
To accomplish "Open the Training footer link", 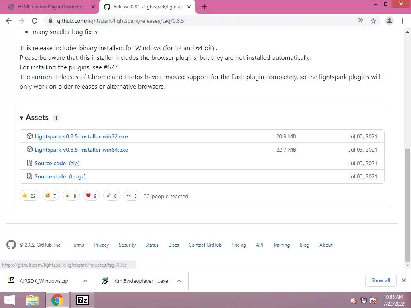I will [x=281, y=245].
